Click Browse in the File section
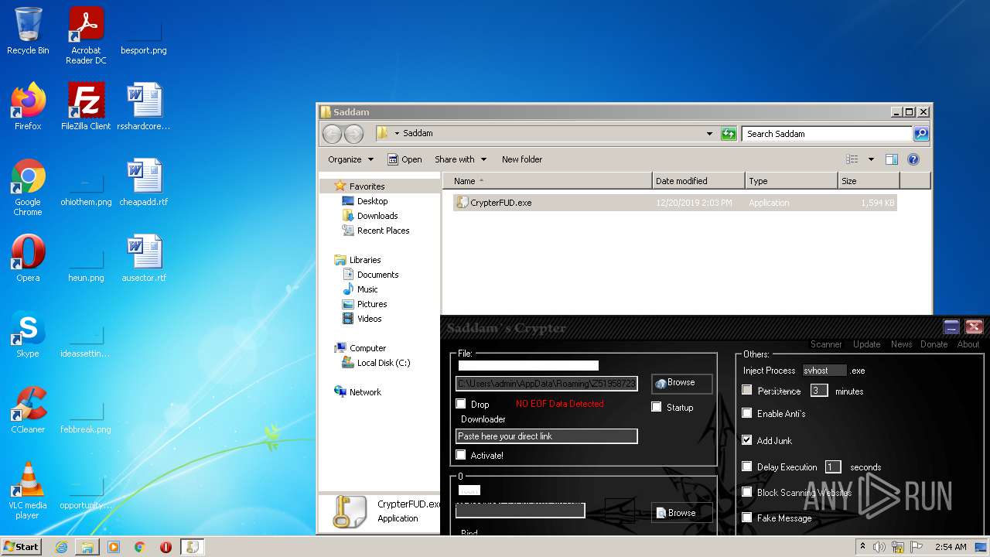Viewport: 990px width, 557px height. [681, 383]
